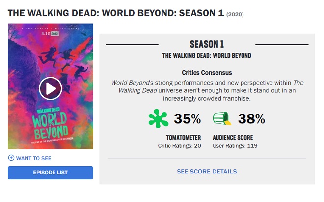Select the Tomatometer label
Viewport: 324px width, 202px height.
[x=184, y=138]
